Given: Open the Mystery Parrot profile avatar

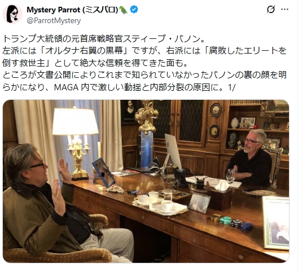Looking at the screenshot, I should pyautogui.click(x=12, y=14).
